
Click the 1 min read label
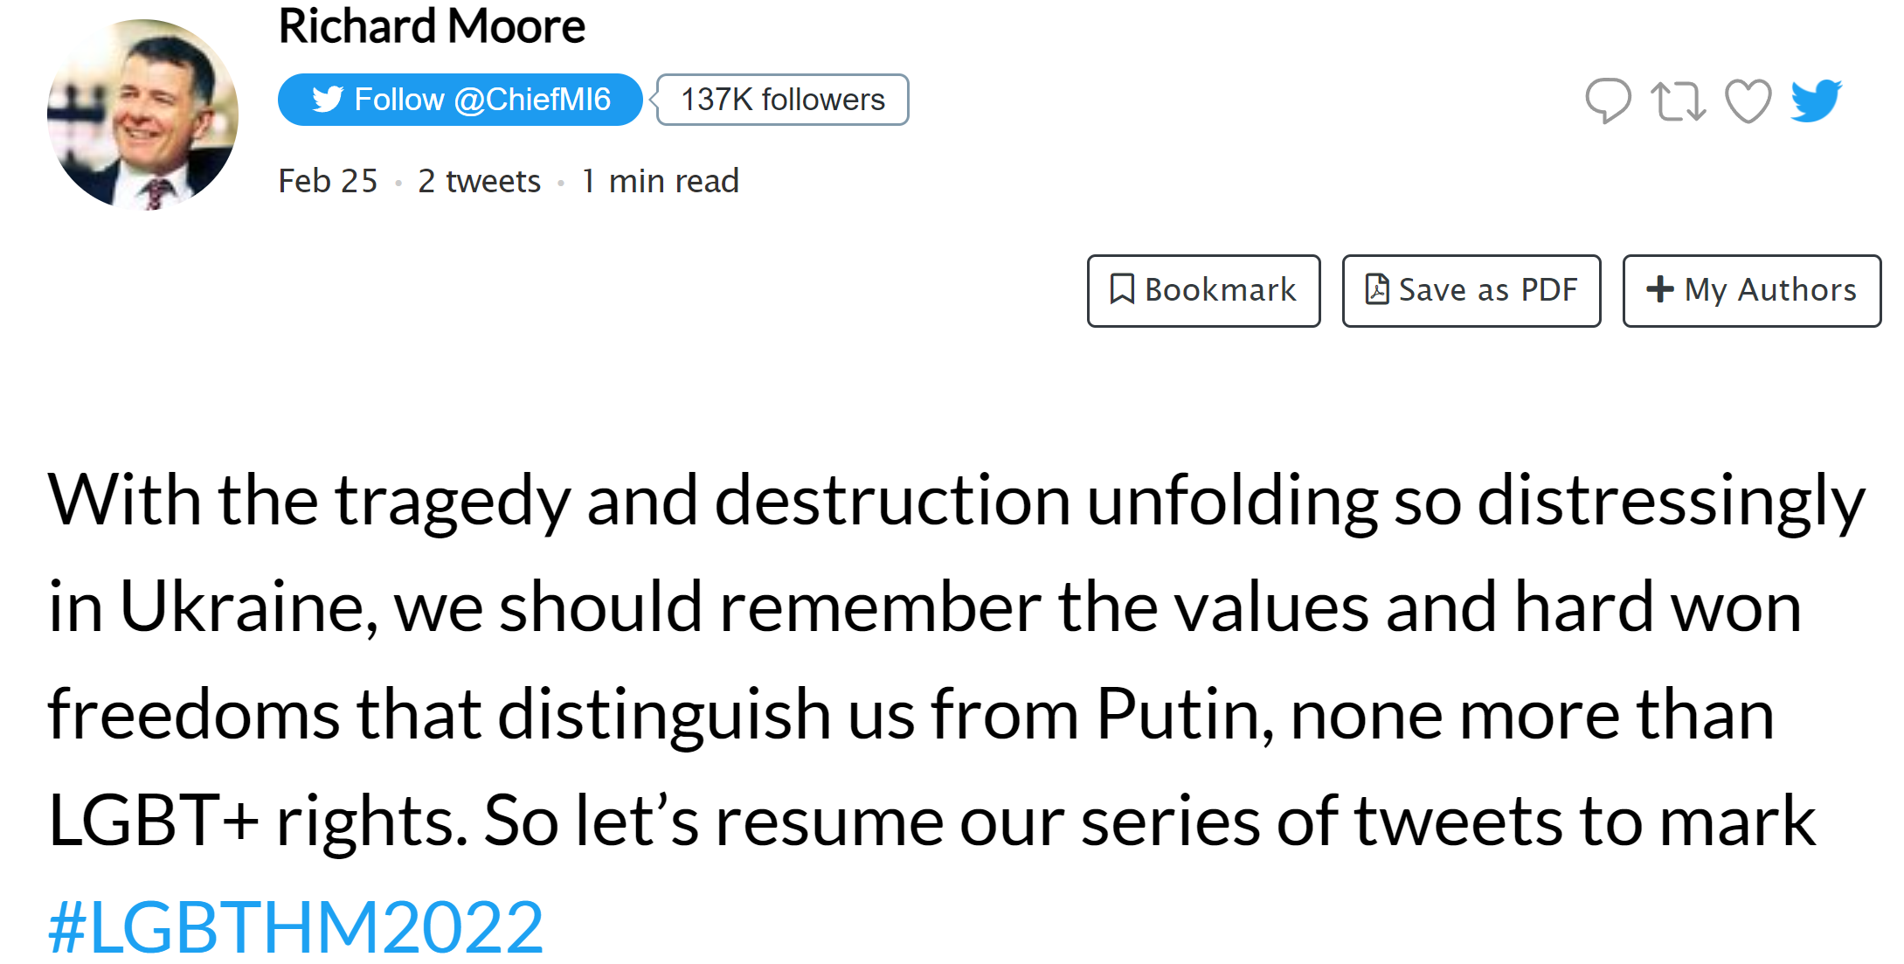[660, 181]
